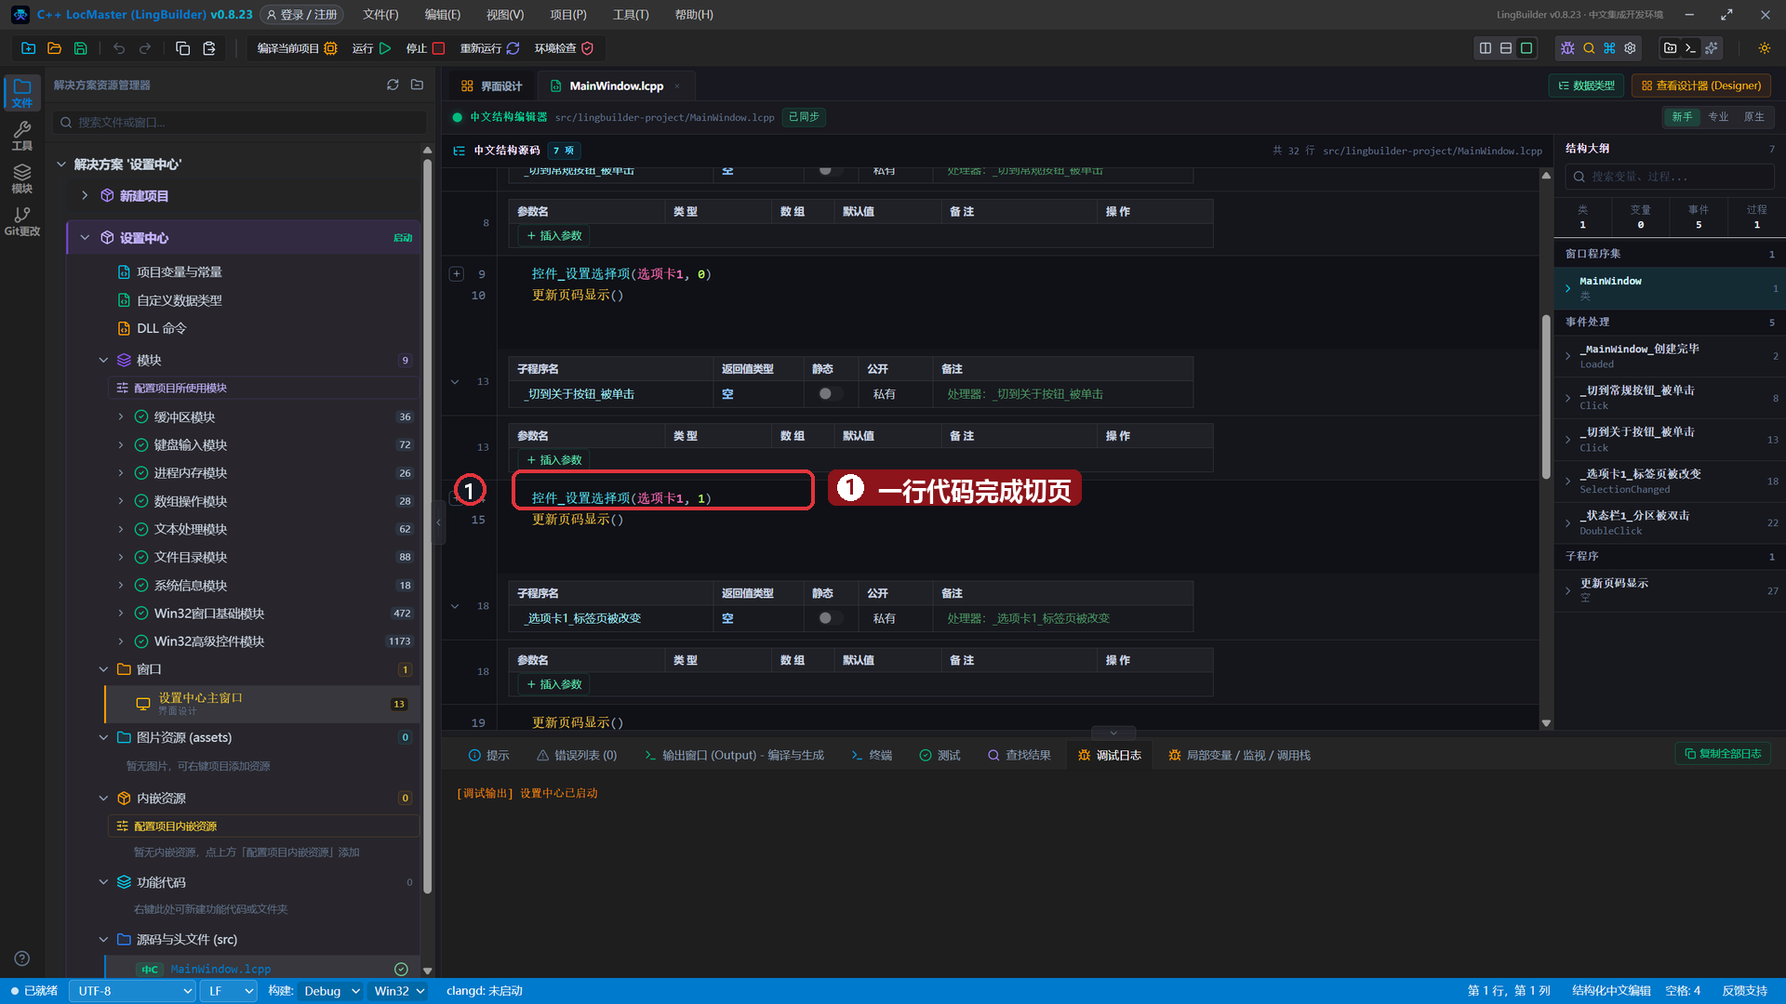Refresh the solution explorer

pos(393,85)
